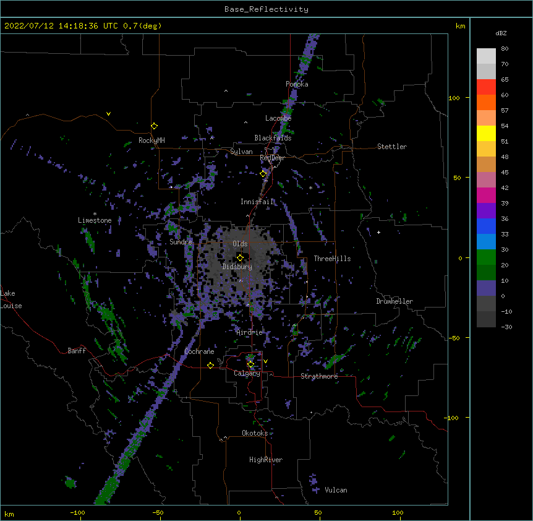This screenshot has width=533, height=521.
Task: Click the -100 tick label on vertical axis
Action: (x=452, y=418)
